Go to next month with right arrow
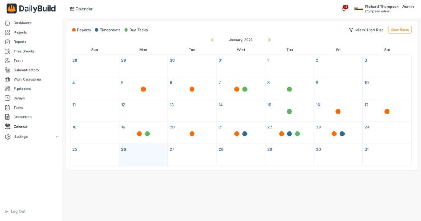421x221 pixels. (x=269, y=40)
